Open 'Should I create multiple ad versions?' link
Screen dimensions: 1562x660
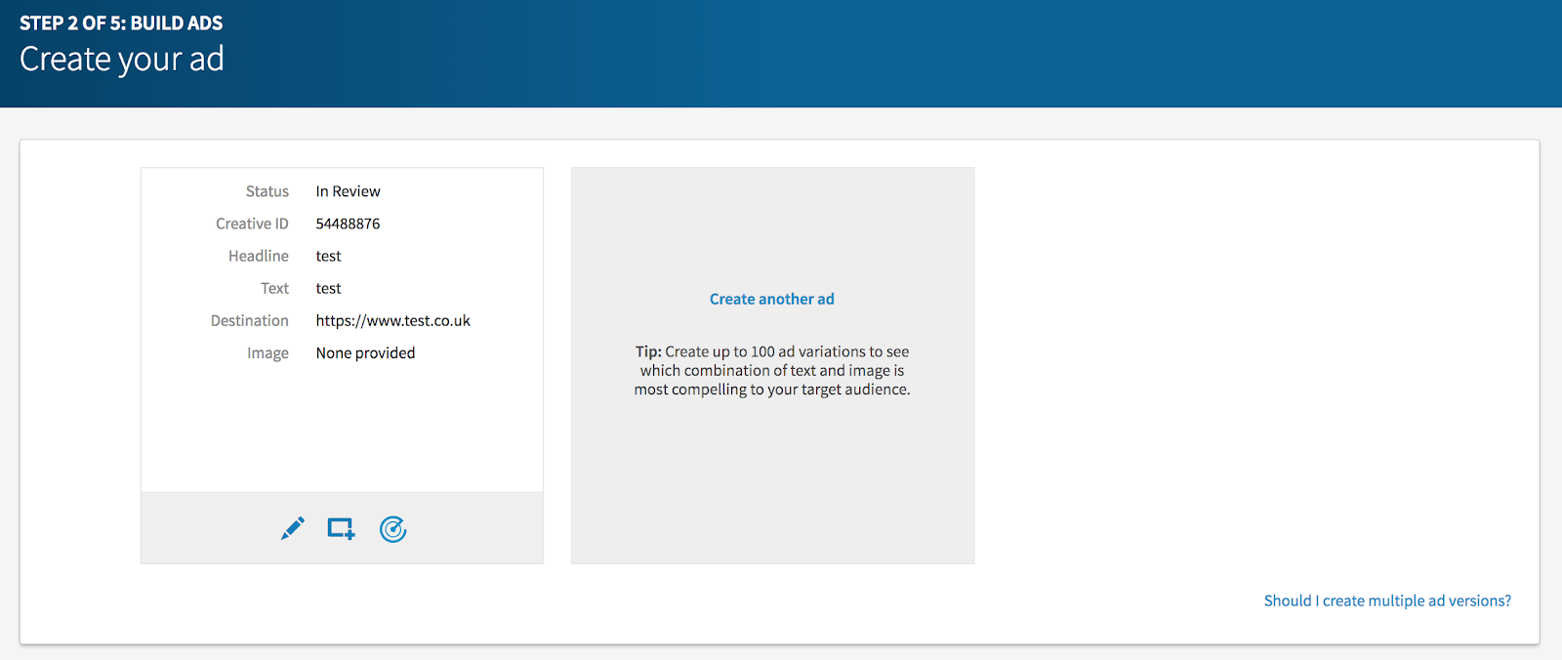point(1387,600)
